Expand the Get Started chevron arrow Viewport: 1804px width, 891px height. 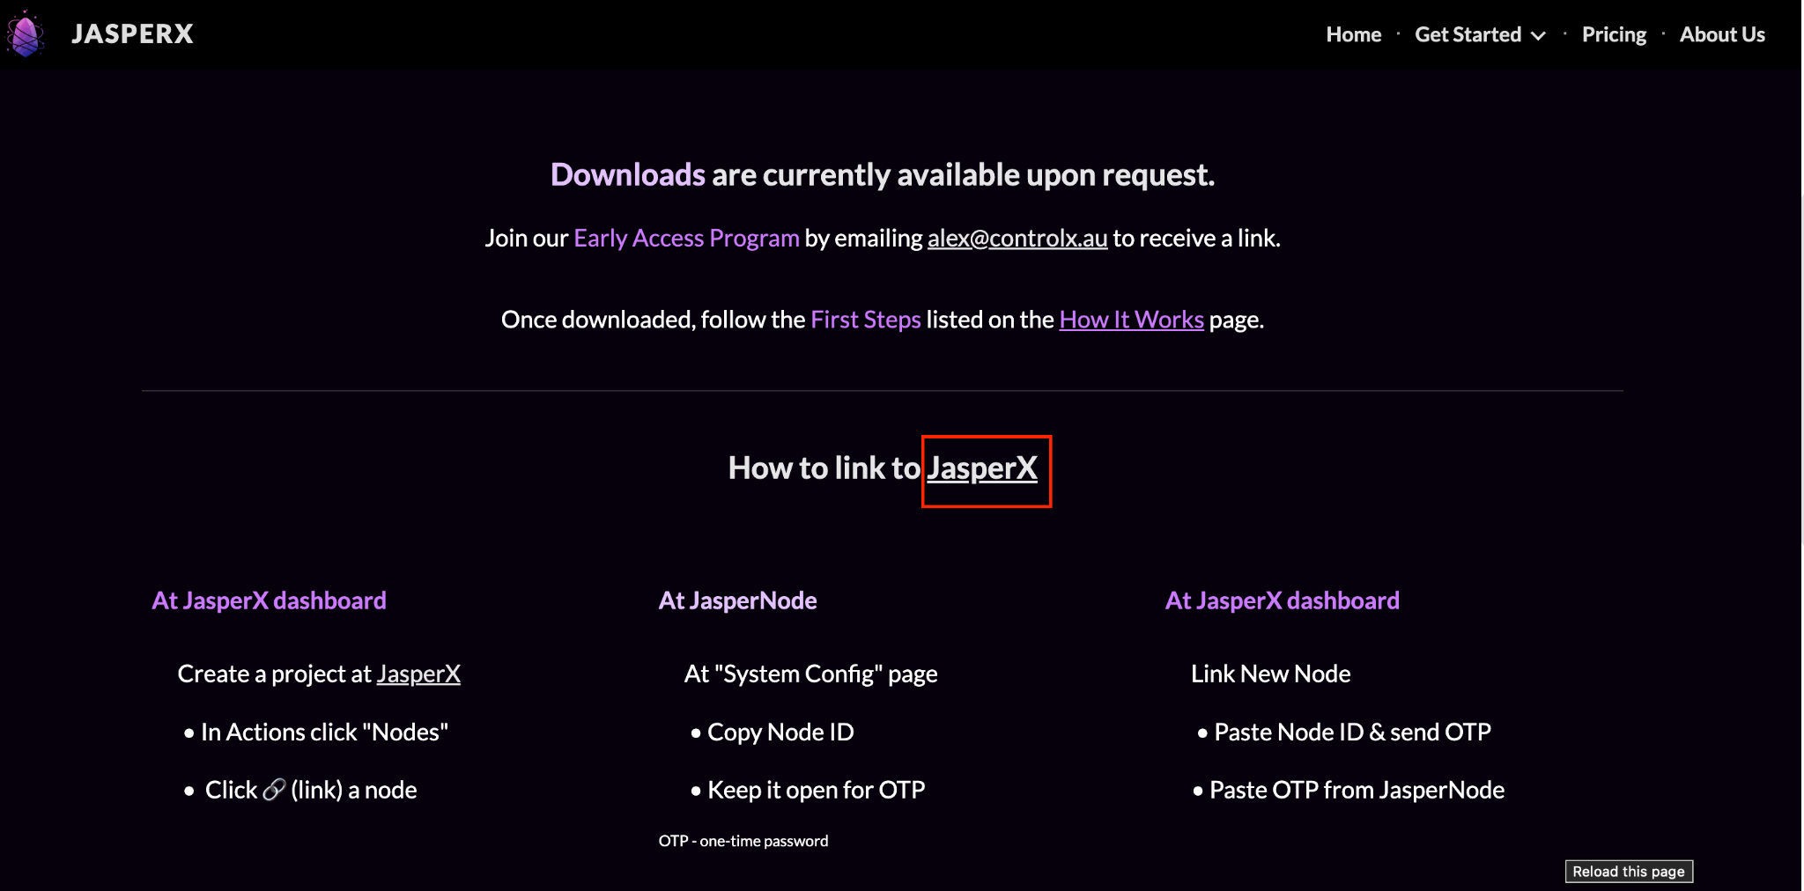1539,36
